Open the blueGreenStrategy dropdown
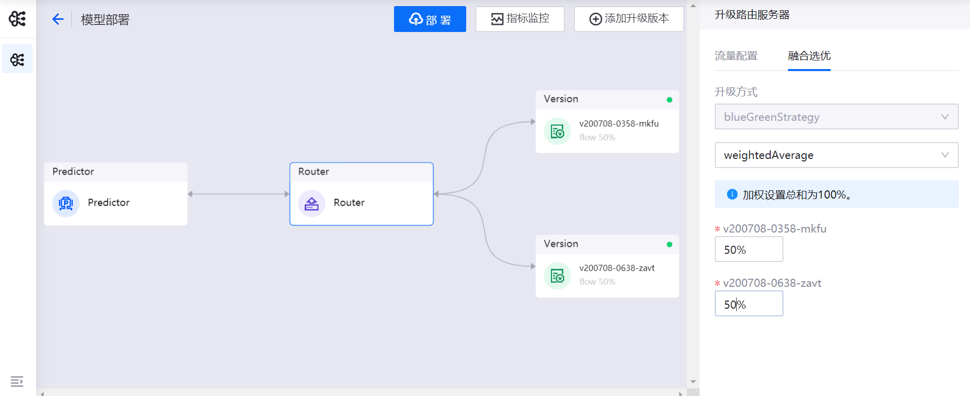This screenshot has height=396, width=970. (x=837, y=117)
